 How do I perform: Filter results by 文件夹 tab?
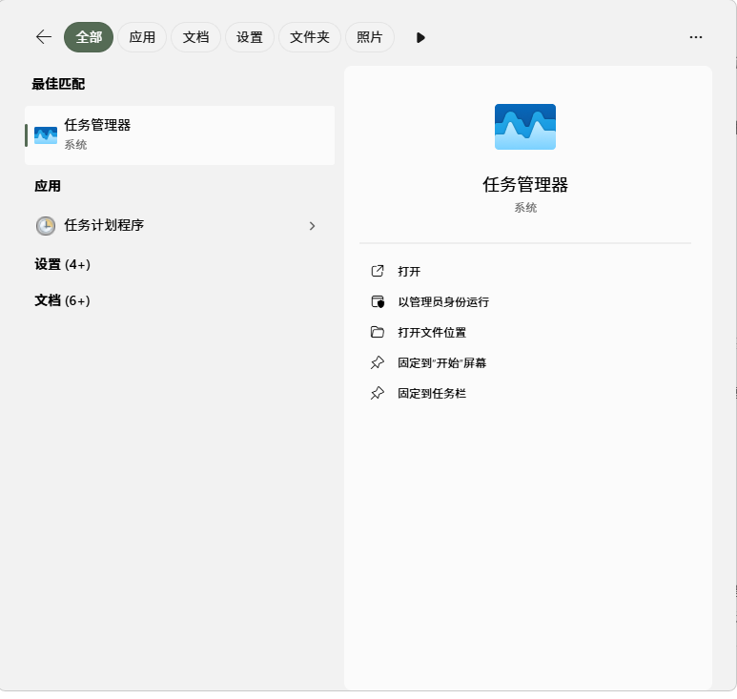tap(310, 37)
